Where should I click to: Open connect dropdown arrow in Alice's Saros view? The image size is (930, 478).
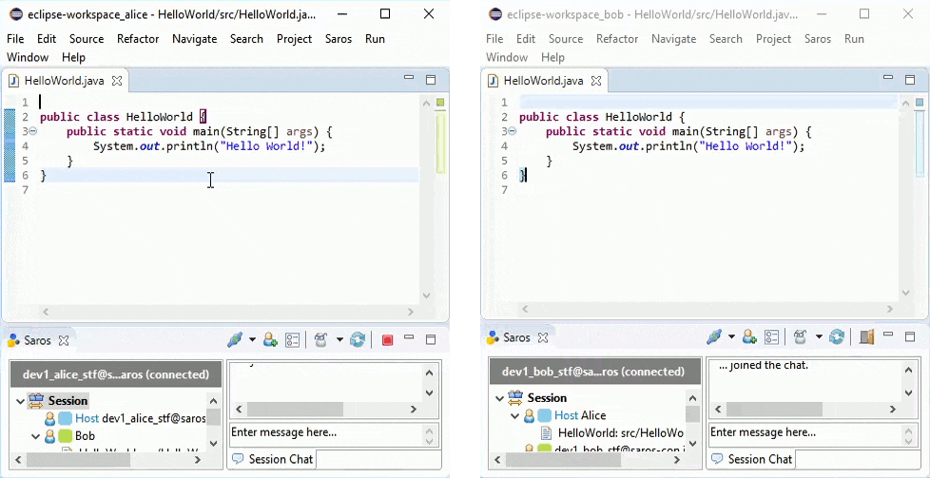click(x=252, y=340)
